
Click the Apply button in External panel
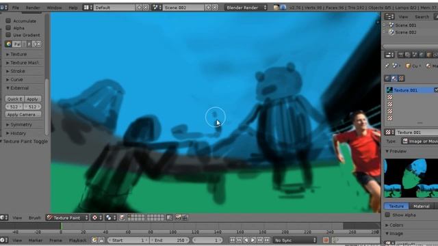[x=33, y=99]
